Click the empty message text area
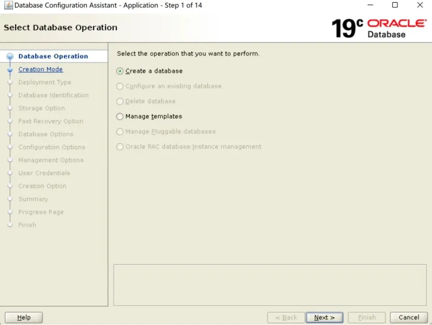The image size is (432, 325). pyautogui.click(x=270, y=285)
